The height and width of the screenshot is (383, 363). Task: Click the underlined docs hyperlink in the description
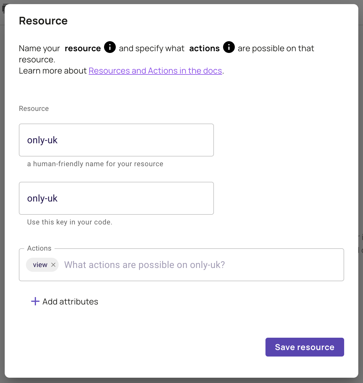coord(155,71)
